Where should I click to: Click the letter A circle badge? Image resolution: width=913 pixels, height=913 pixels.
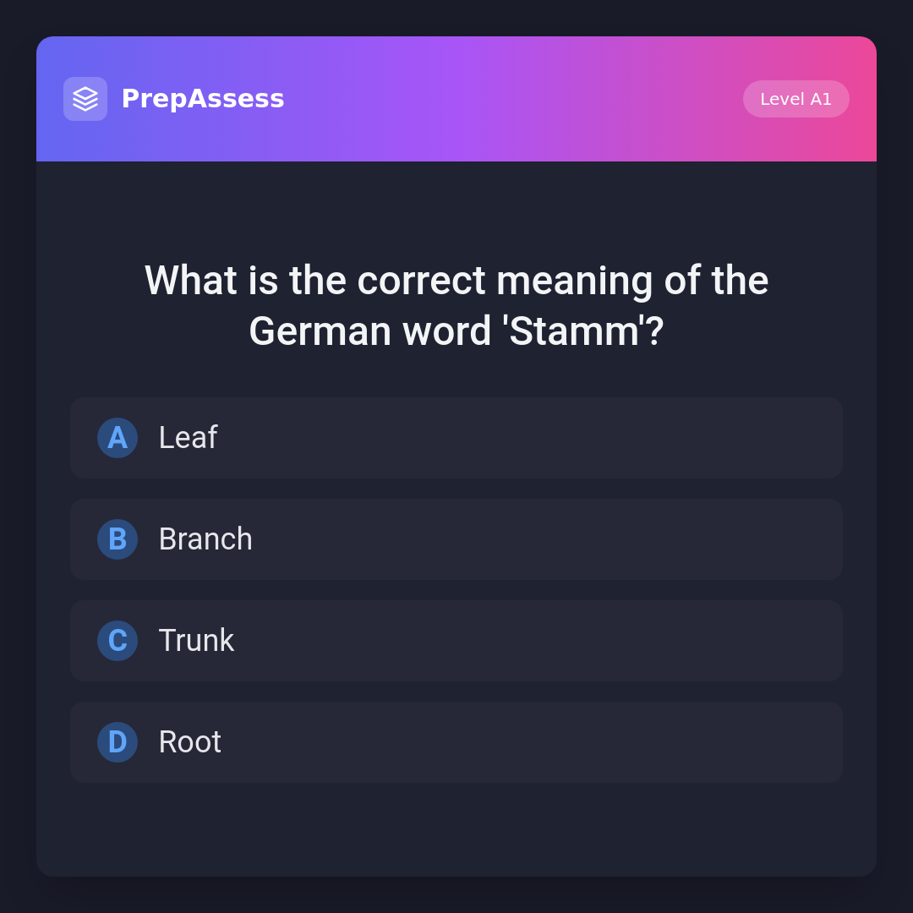click(118, 438)
